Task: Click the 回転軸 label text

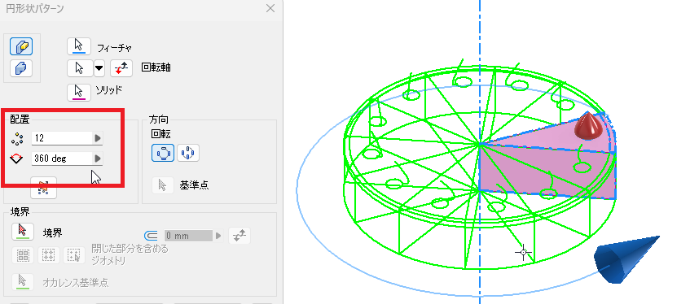Action: coord(156,67)
